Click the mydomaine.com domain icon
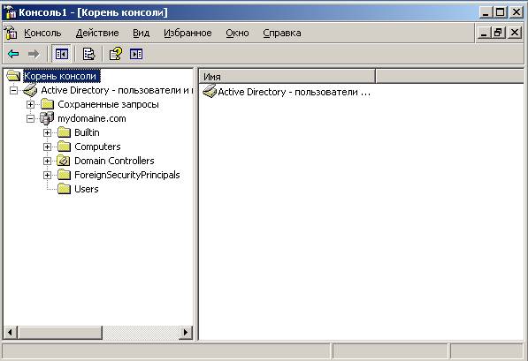 (x=47, y=118)
